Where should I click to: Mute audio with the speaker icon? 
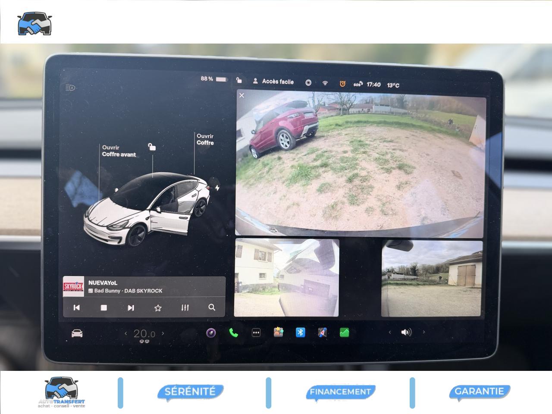tap(406, 332)
